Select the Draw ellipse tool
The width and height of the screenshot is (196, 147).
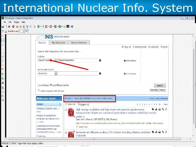pos(3,44)
